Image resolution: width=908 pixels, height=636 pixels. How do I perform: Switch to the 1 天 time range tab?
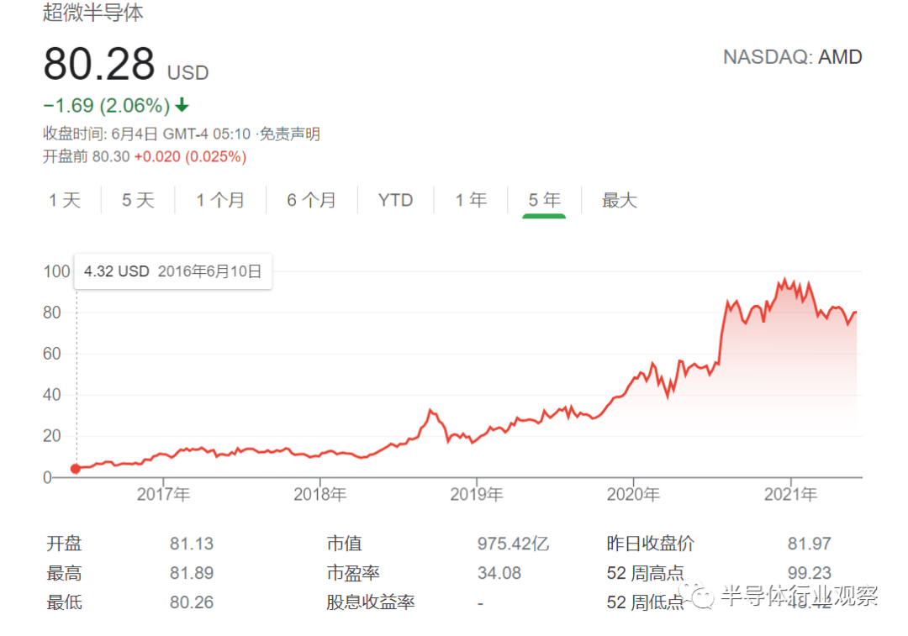click(65, 200)
